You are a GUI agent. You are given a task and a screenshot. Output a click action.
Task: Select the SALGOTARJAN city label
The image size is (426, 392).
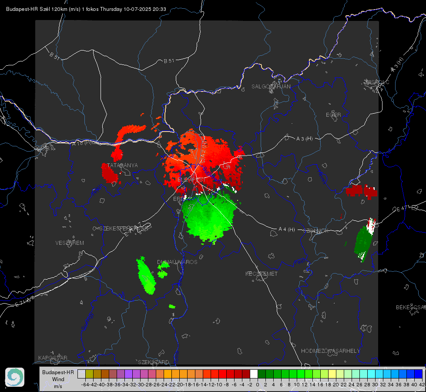(x=271, y=87)
